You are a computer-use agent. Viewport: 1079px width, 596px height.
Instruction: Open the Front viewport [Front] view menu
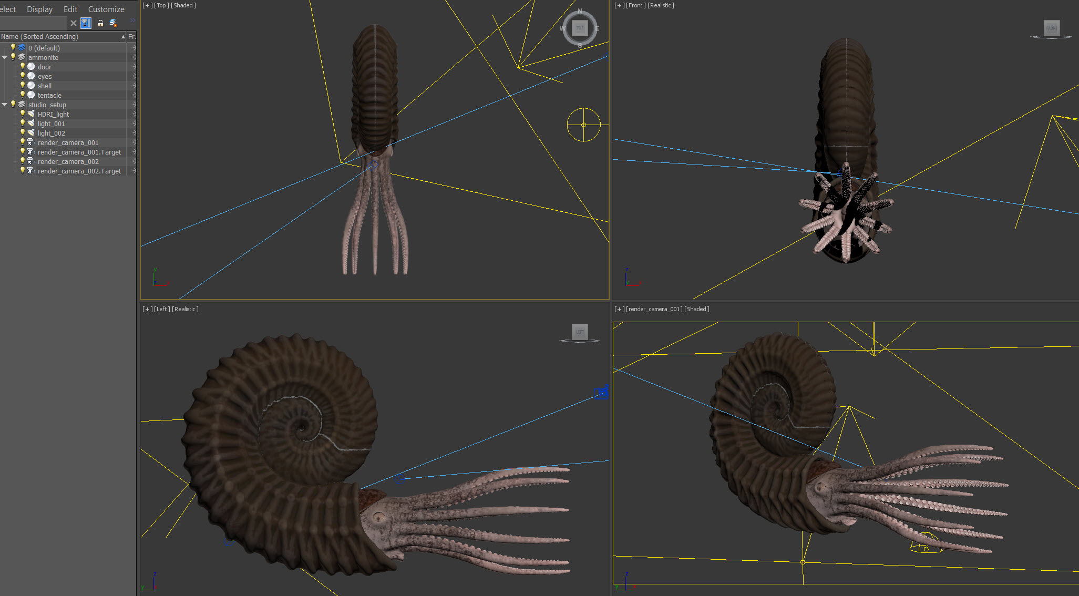pyautogui.click(x=636, y=5)
